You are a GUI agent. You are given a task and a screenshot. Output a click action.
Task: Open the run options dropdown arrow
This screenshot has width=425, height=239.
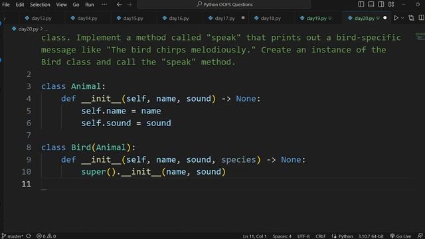pos(402,18)
